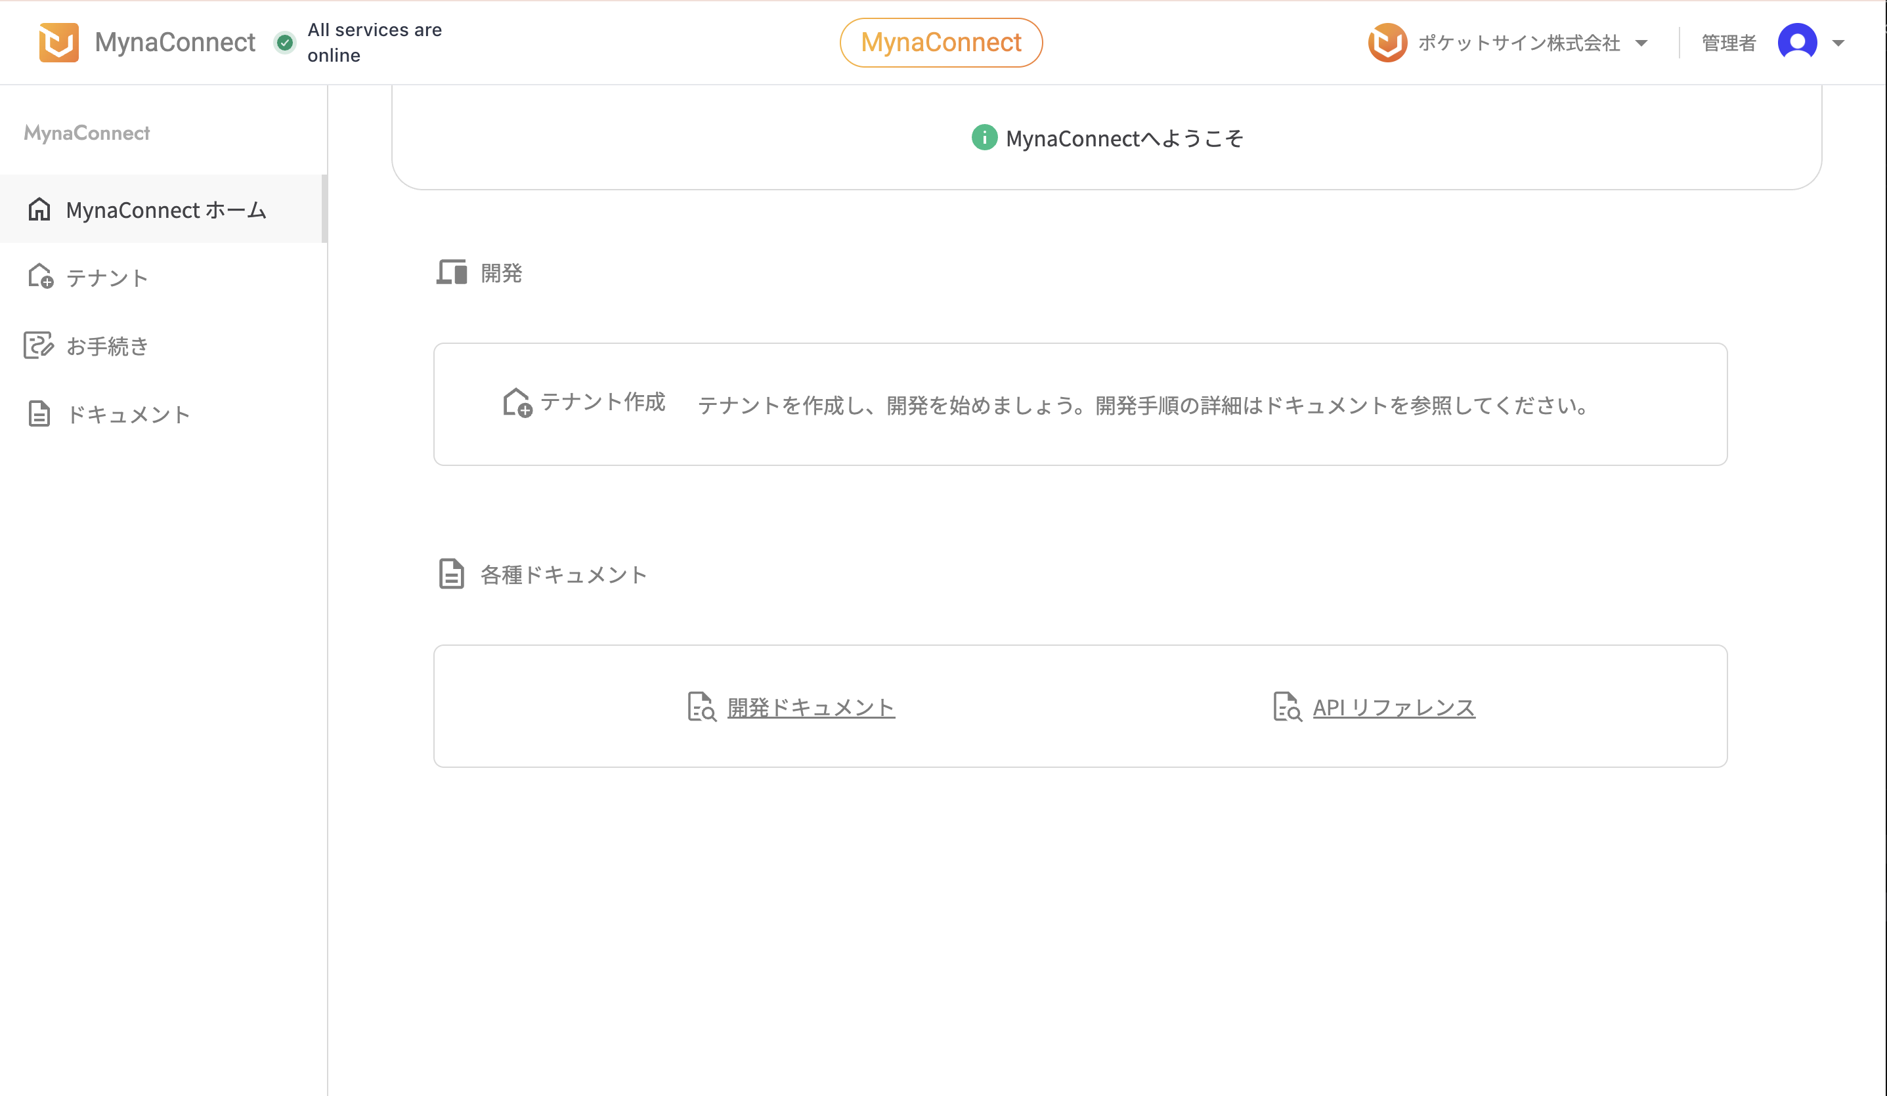This screenshot has width=1887, height=1096.
Task: Click the テナント作成 button
Action: point(583,403)
